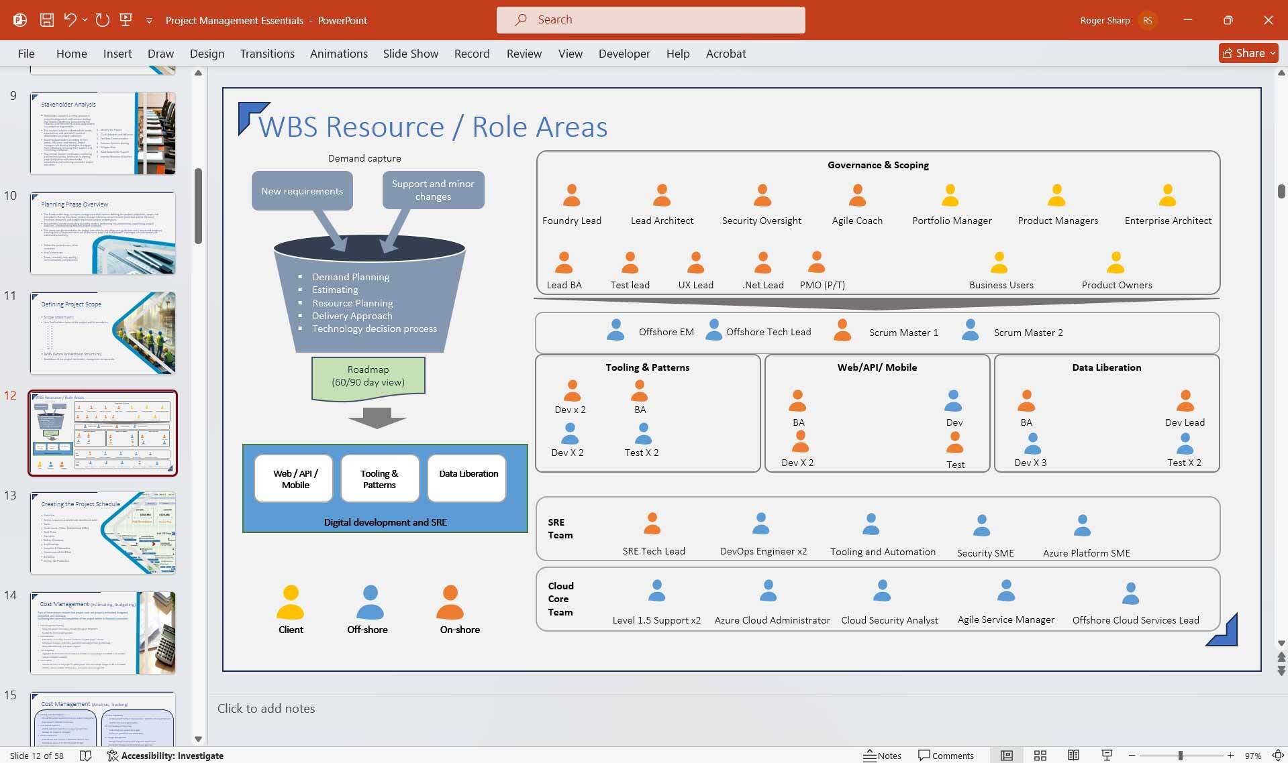
Task: Click the zoom in plus button
Action: pyautogui.click(x=1230, y=756)
